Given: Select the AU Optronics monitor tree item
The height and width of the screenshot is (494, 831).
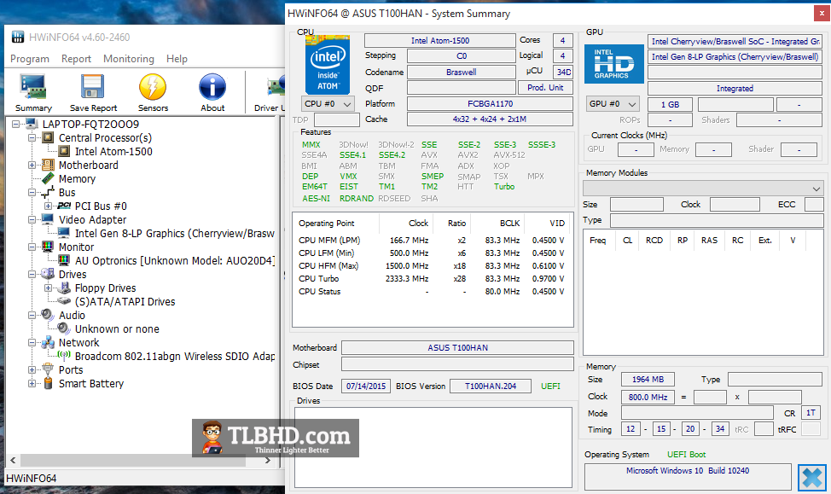Looking at the screenshot, I should click(175, 261).
